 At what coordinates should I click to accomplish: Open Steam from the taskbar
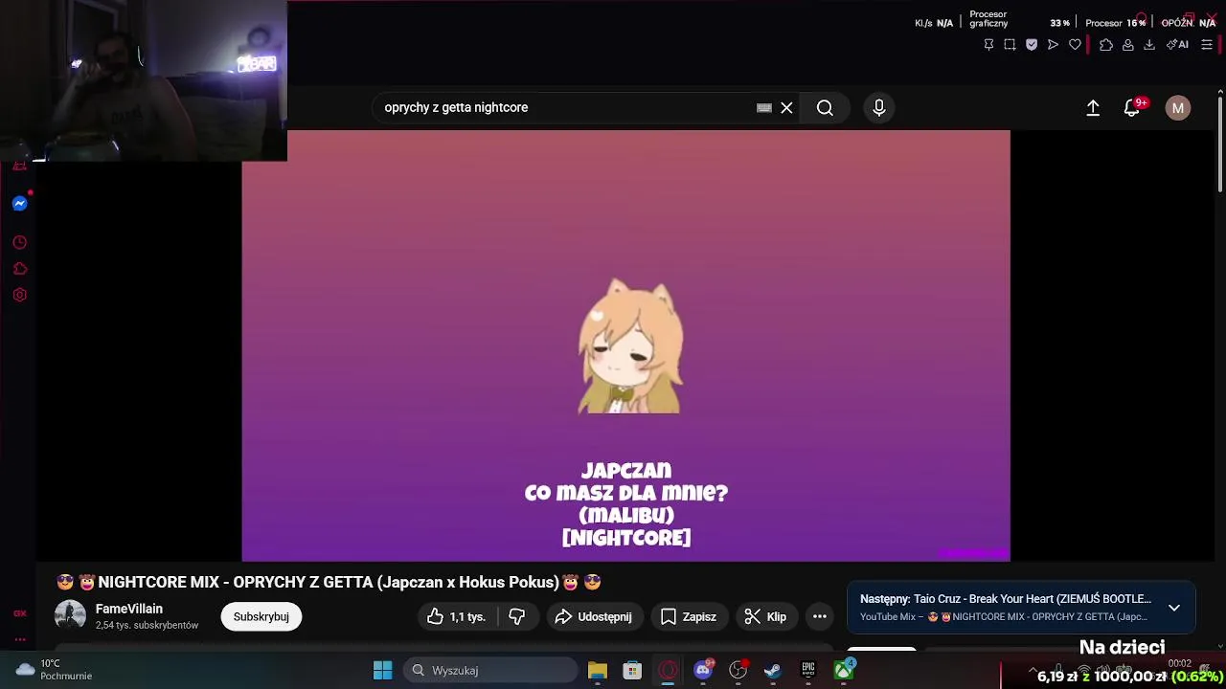click(x=773, y=671)
